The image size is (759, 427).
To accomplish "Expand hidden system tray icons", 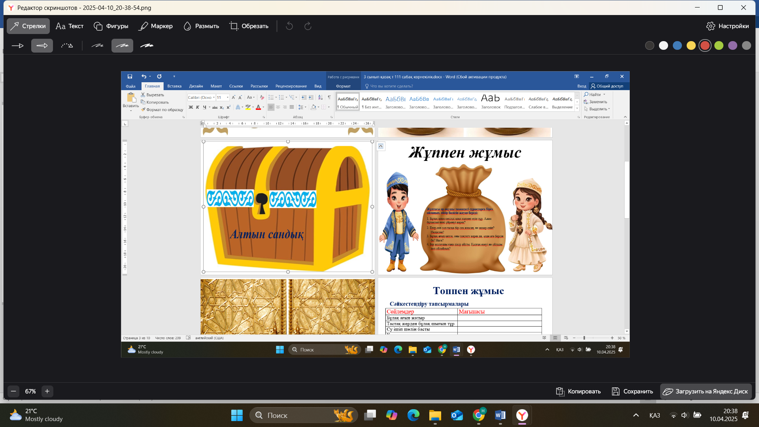I will pos(636,415).
